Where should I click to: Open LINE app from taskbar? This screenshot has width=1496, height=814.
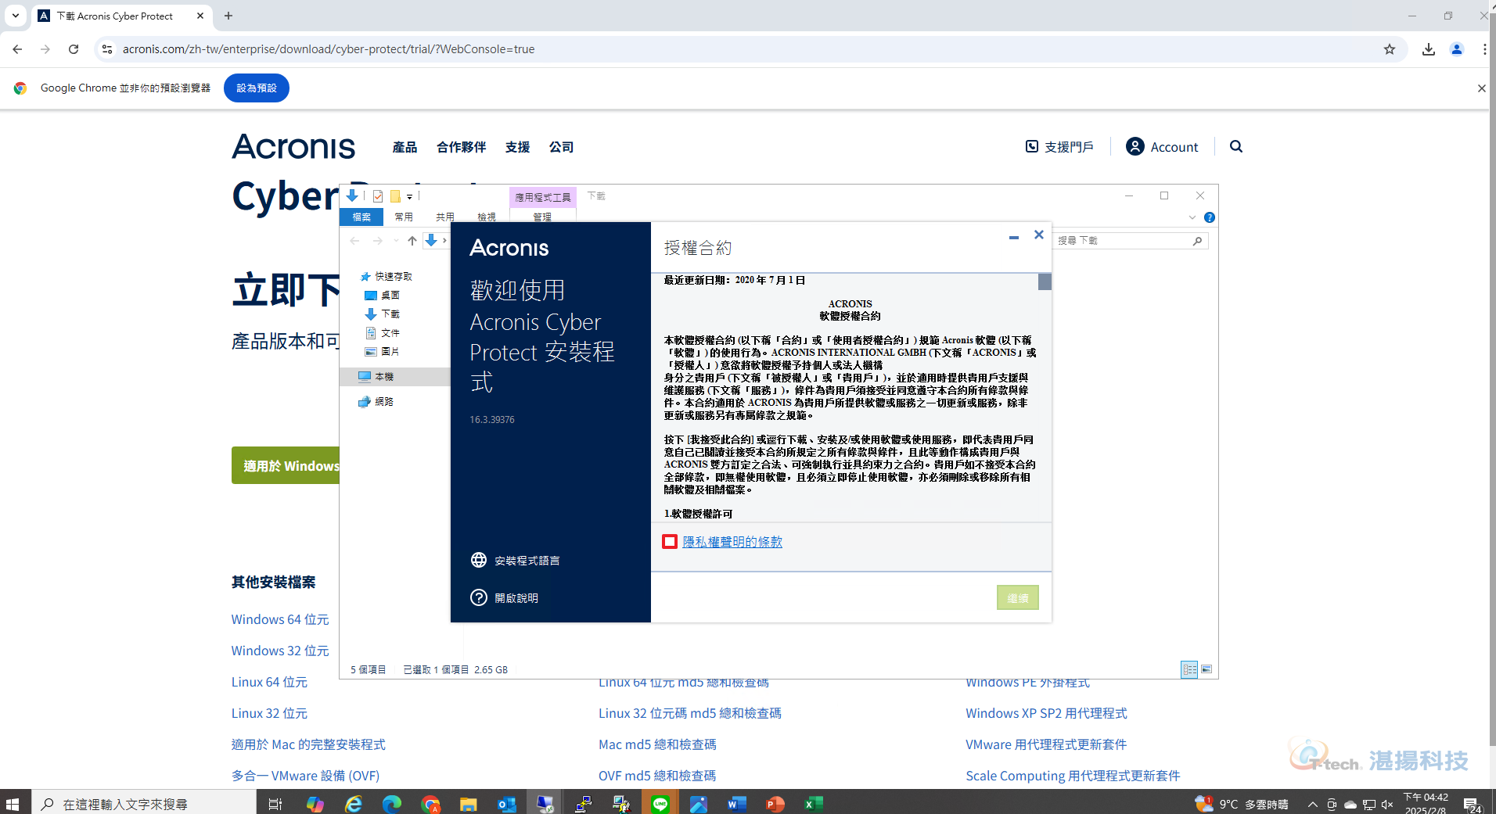tap(660, 803)
